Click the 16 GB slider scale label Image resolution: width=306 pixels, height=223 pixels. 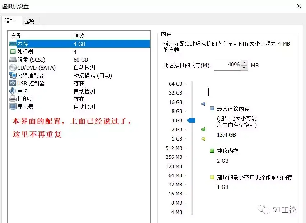click(175, 102)
